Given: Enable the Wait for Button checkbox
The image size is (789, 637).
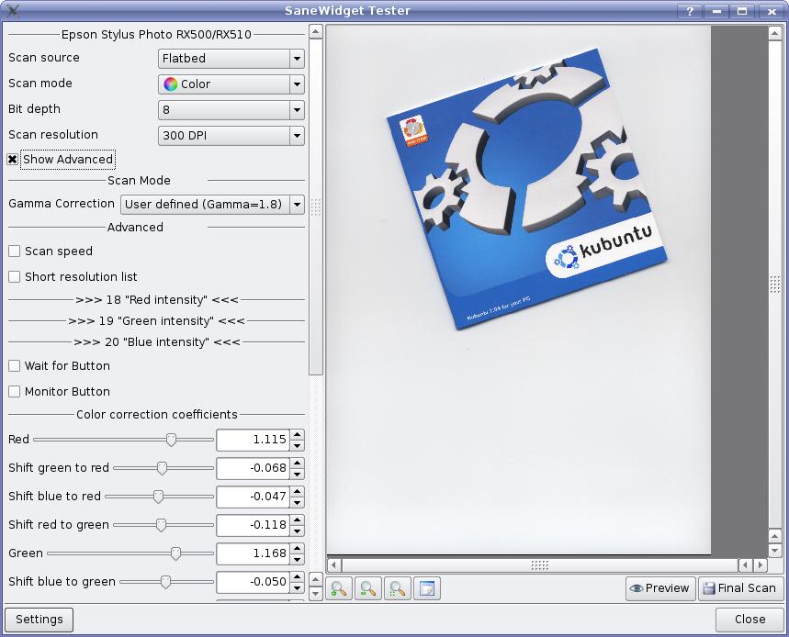Looking at the screenshot, I should pos(14,365).
